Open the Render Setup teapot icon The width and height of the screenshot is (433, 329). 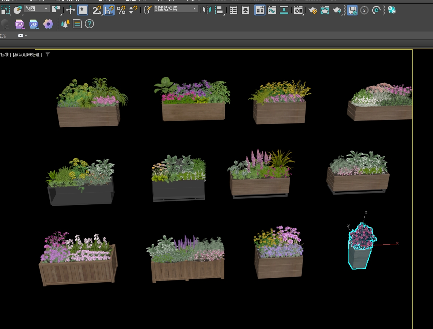[x=312, y=10]
